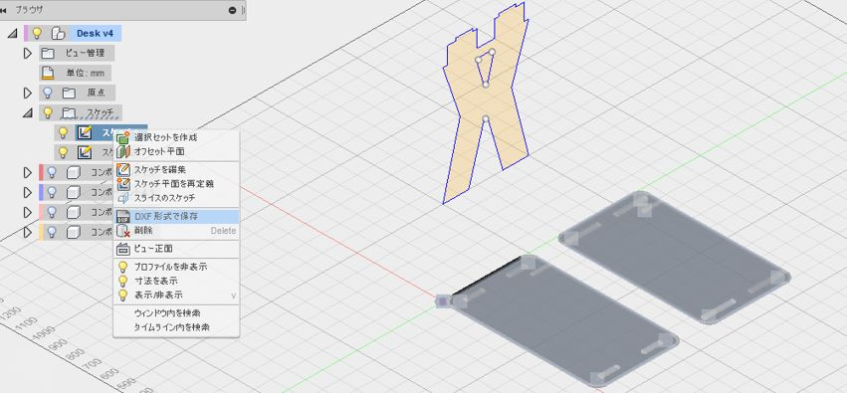Choose オフセット平面 from the context menu
This screenshot has height=393, width=847.
[176, 151]
